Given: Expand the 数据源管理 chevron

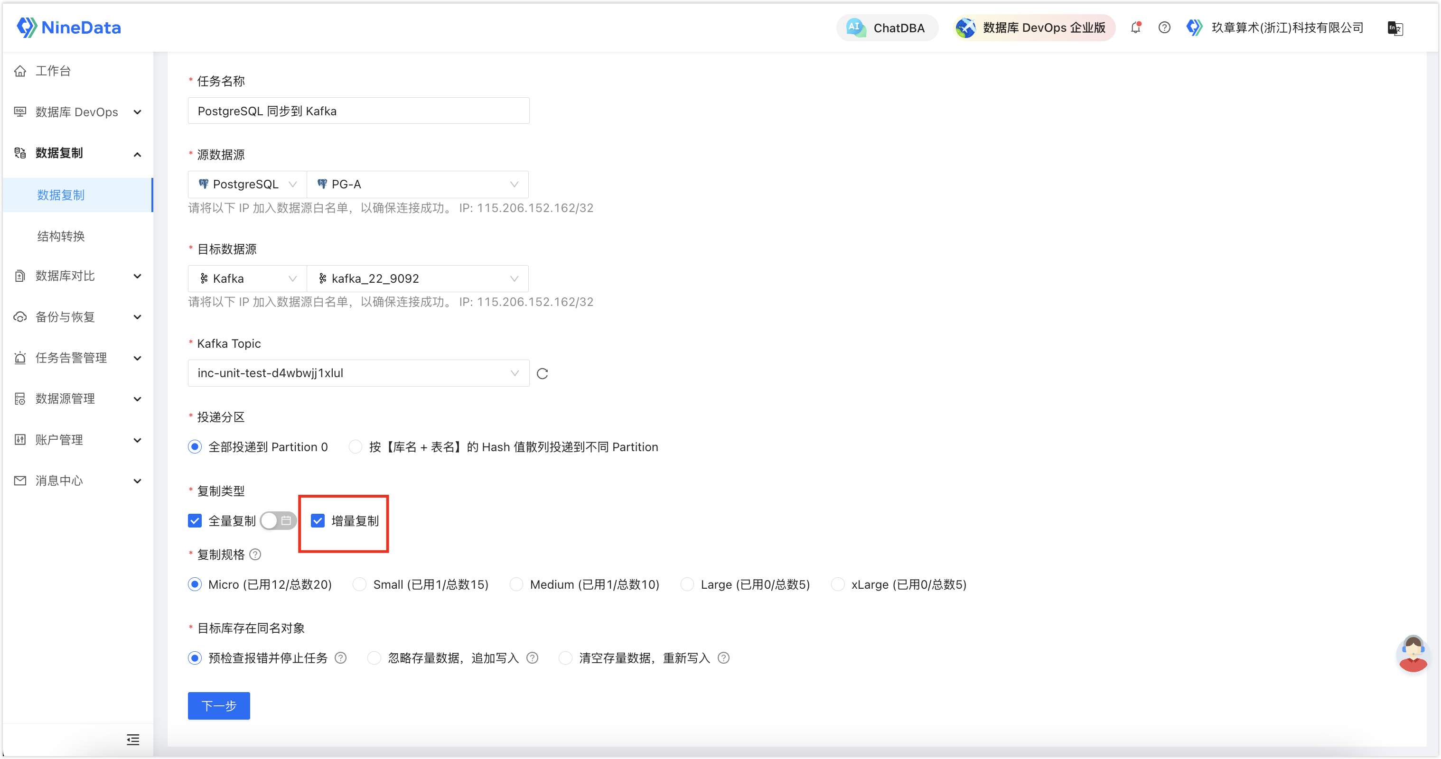Looking at the screenshot, I should [x=138, y=399].
